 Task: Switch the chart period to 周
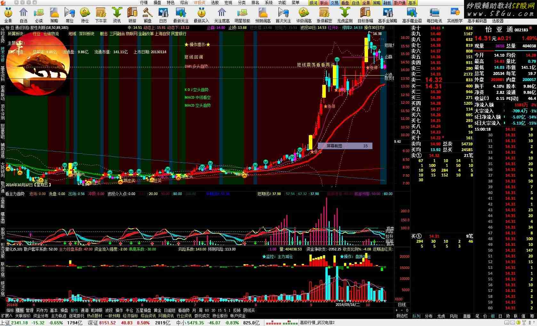pyautogui.click(x=200, y=310)
